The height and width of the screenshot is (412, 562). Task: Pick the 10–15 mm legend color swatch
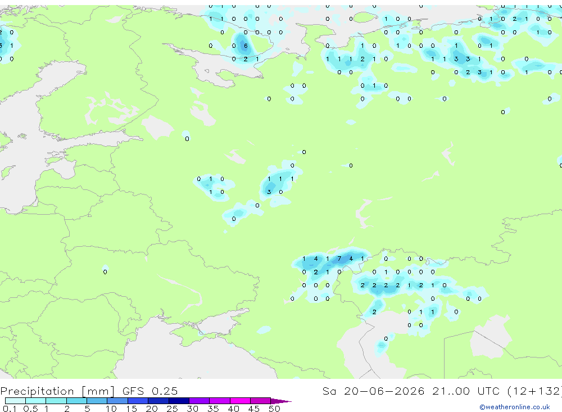coord(117,401)
